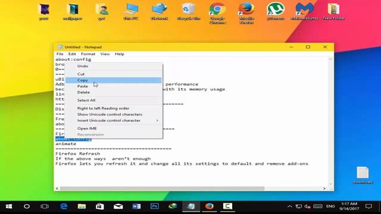This screenshot has height=214, width=381.
Task: Select the Mozilla Firefox desktop shortcut
Action: click(246, 13)
